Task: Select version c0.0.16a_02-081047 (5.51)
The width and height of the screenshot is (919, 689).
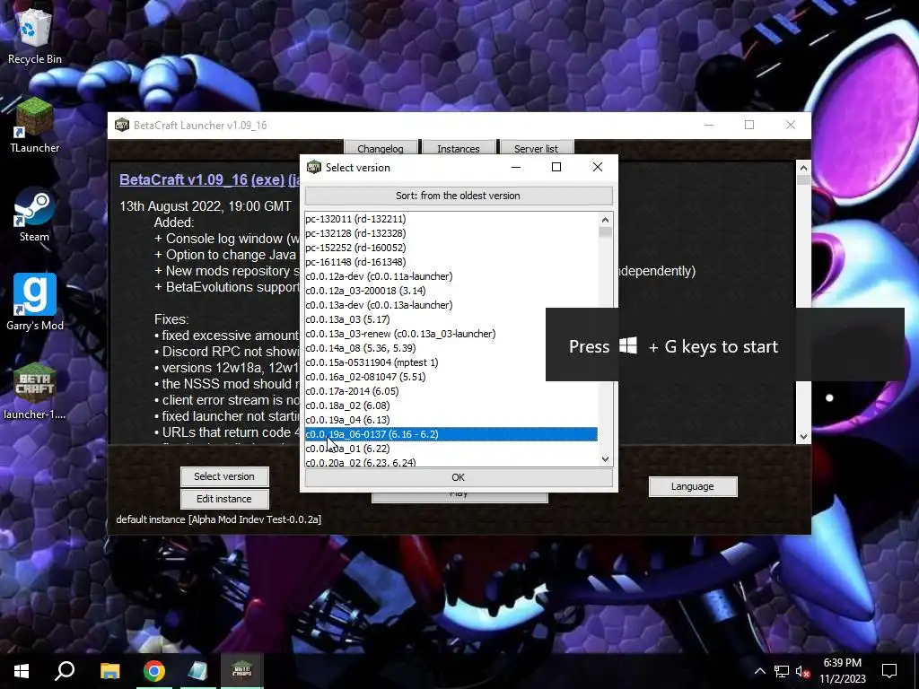Action: pyautogui.click(x=451, y=377)
